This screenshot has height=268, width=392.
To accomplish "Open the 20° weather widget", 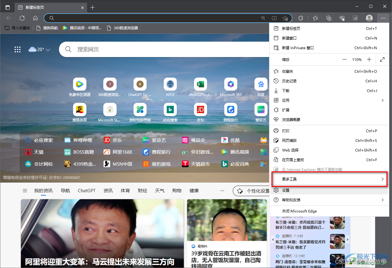I will 39,49.
